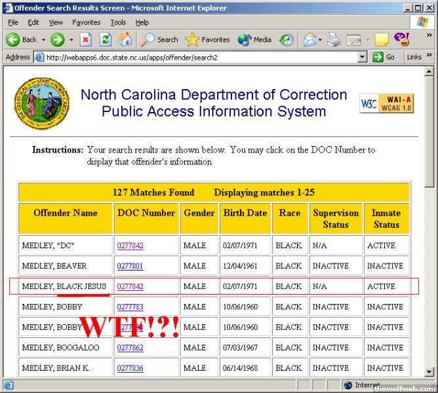Stop the page from loading
The height and width of the screenshot is (393, 438).
pos(86,39)
